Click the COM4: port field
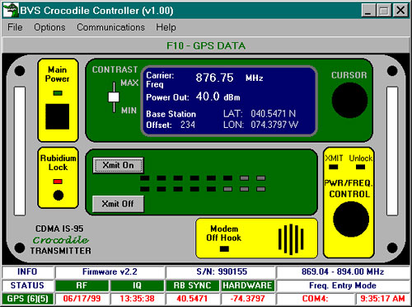The height and width of the screenshot is (307, 412). 315,299
